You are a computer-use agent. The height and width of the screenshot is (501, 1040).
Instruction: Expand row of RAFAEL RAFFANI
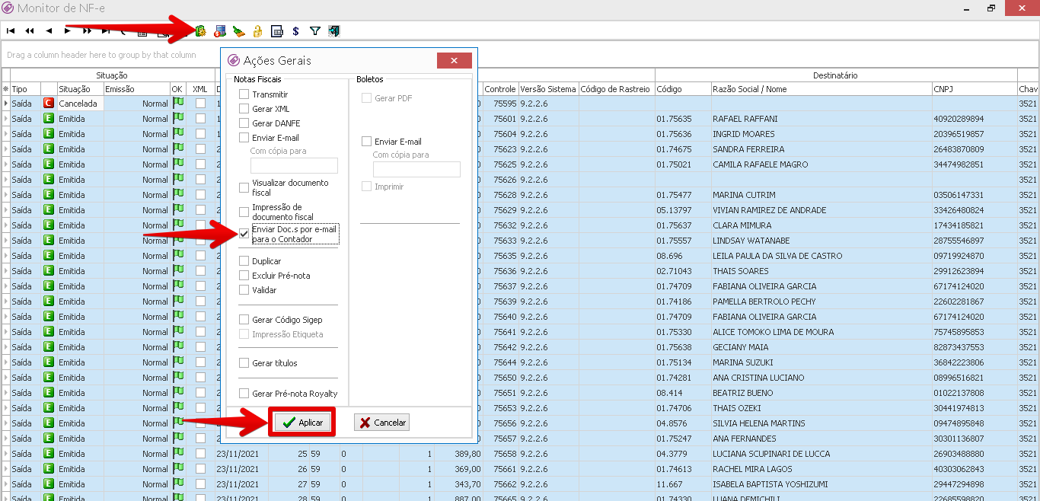(x=6, y=119)
